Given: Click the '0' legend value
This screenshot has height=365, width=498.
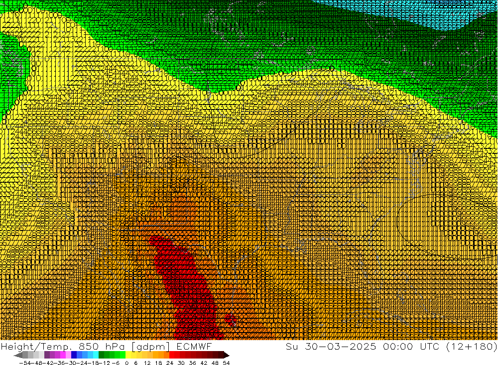Looking at the screenshot, I should (126, 363).
